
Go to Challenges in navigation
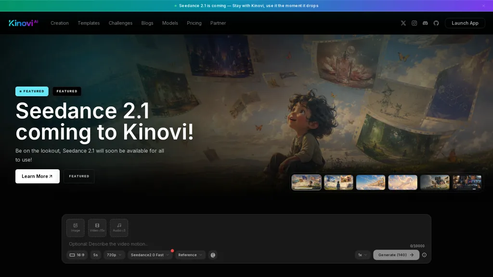120,23
